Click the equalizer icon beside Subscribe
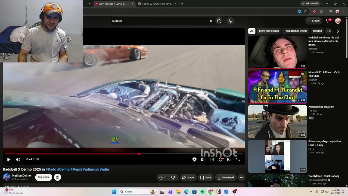 tap(57, 177)
